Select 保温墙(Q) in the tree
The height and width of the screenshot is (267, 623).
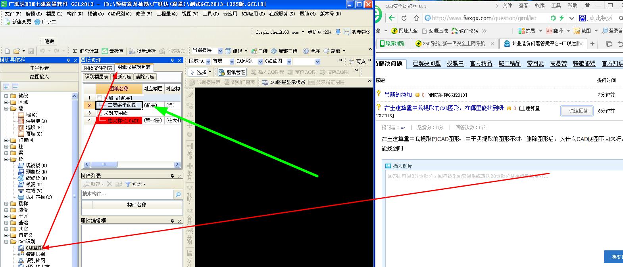pyautogui.click(x=33, y=121)
